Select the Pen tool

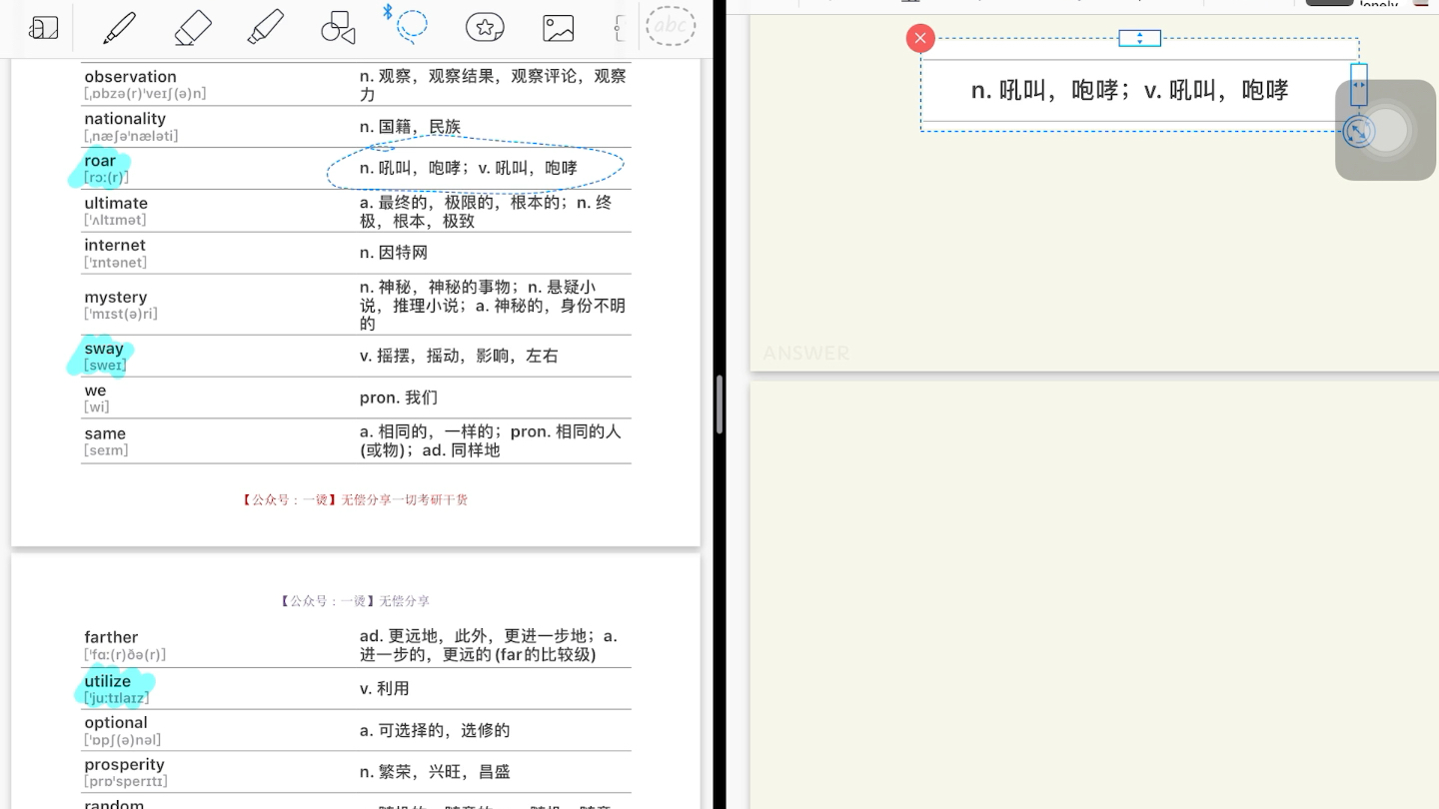(119, 28)
